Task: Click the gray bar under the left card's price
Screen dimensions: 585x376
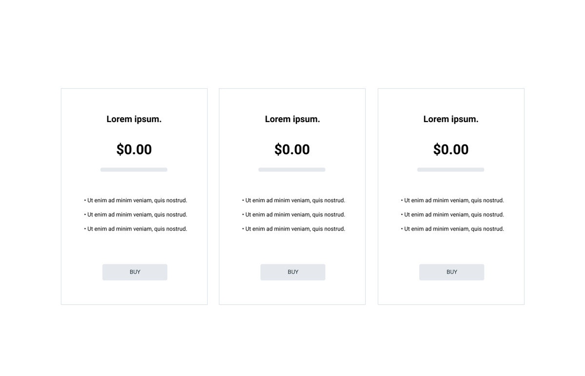Action: pyautogui.click(x=134, y=170)
